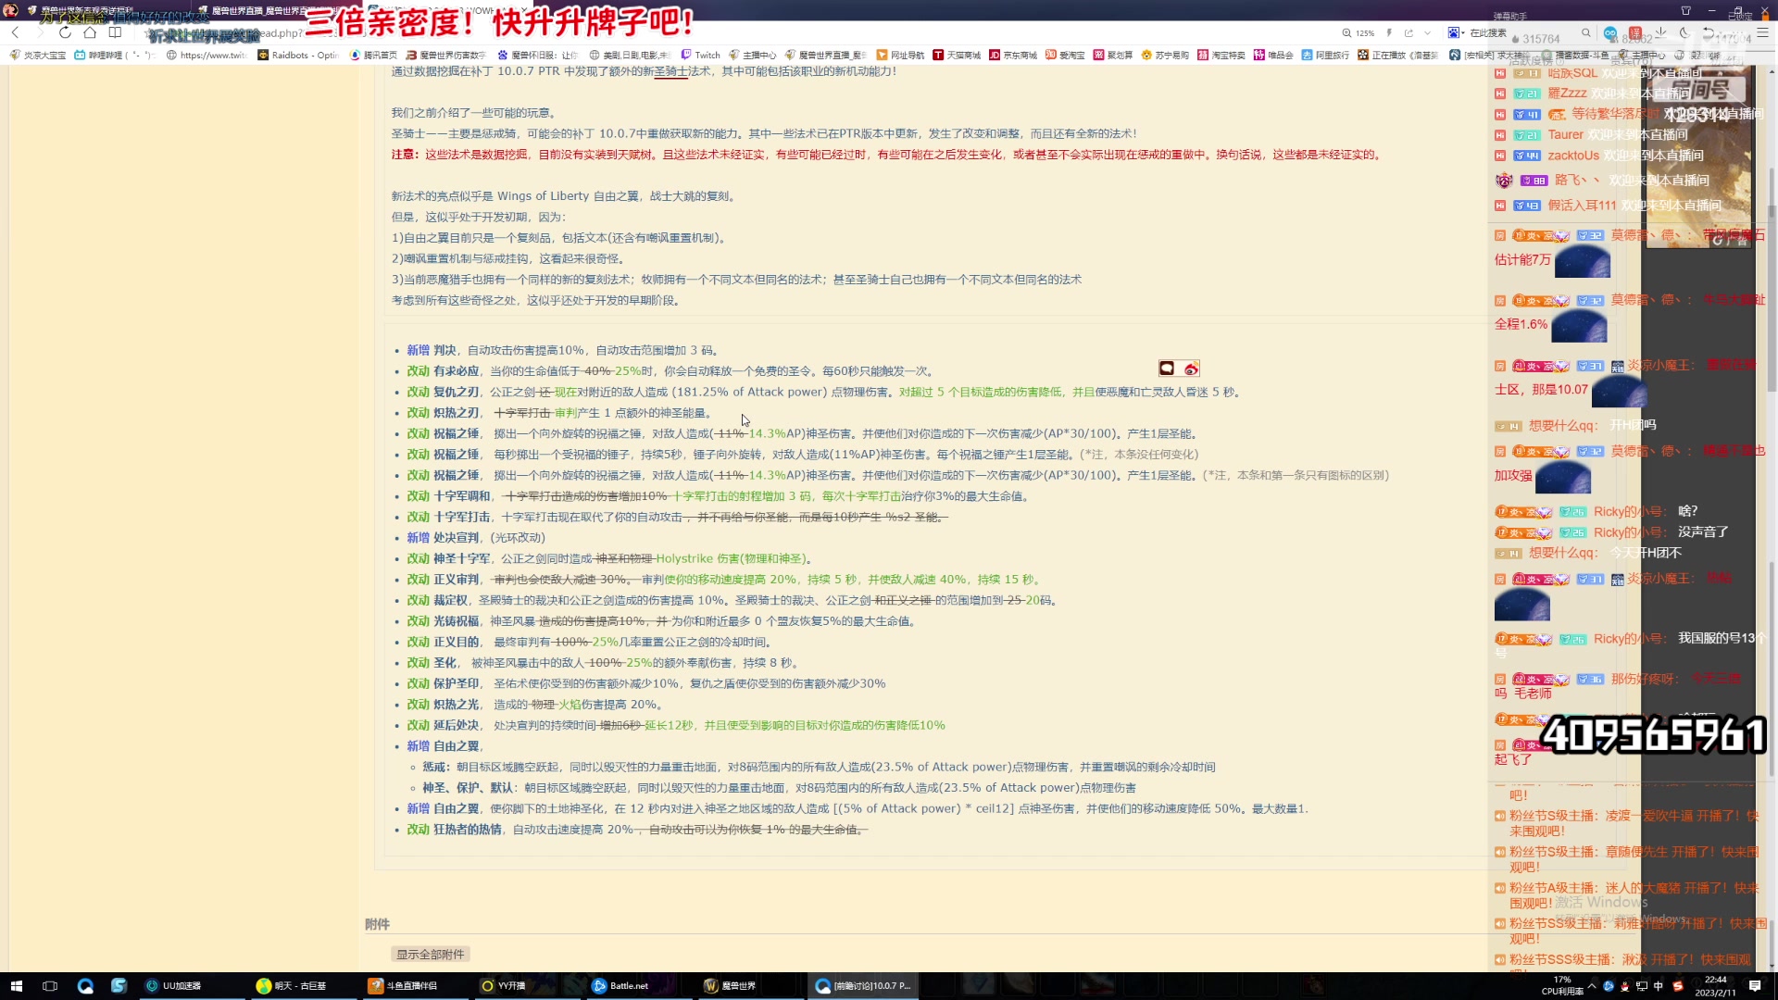Open the home page icon in toolbar
1778x1000 pixels.
tap(90, 32)
